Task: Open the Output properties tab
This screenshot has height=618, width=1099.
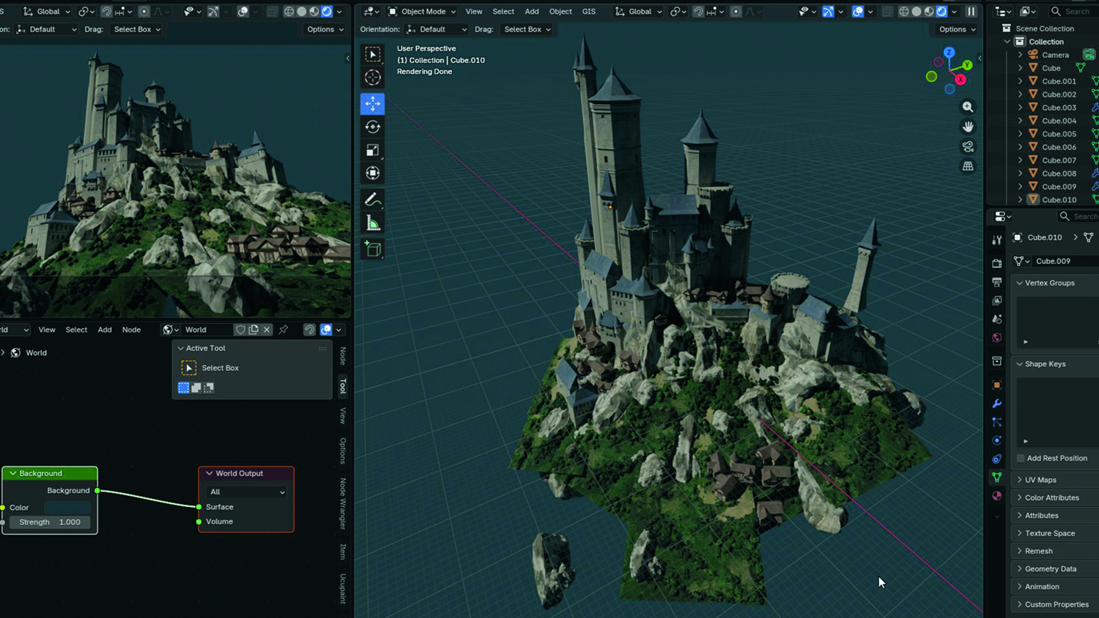Action: tap(997, 282)
